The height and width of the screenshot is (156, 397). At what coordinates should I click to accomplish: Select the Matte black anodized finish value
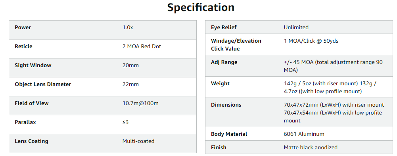311,147
